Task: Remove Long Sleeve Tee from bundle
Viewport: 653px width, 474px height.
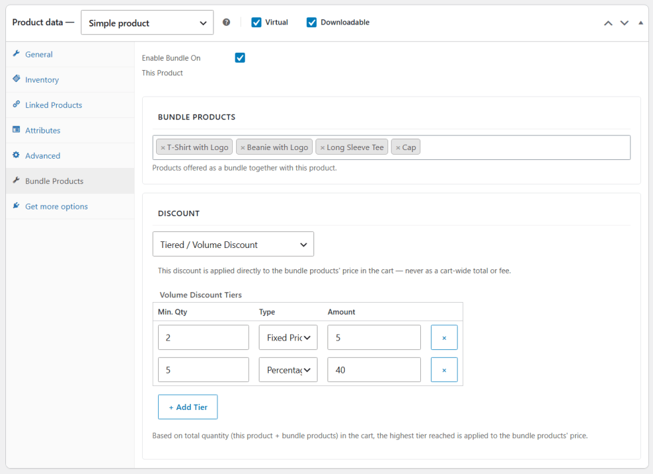Action: [x=322, y=148]
